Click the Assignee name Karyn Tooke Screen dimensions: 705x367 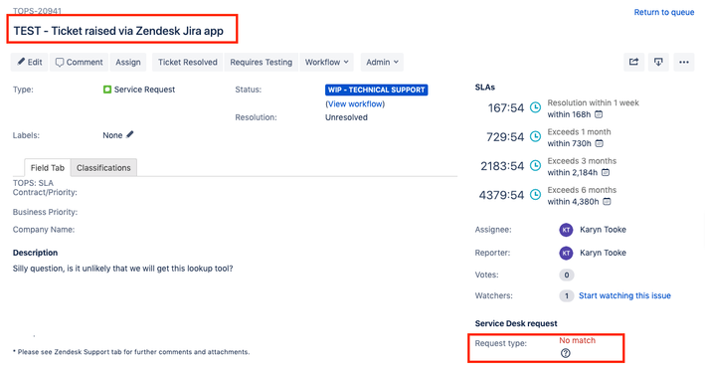603,230
